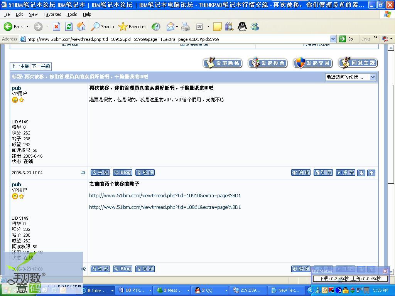The height and width of the screenshot is (296, 395).
Task: Click the scrollbar up arrow
Action: click(391, 47)
